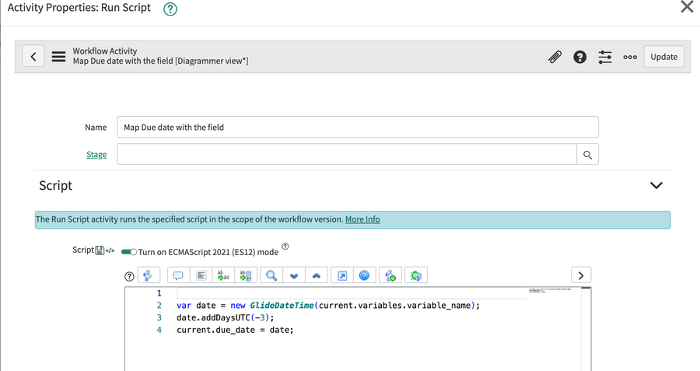
Task: Click the date.addDaysUTC(-3) code line
Action: [225, 318]
